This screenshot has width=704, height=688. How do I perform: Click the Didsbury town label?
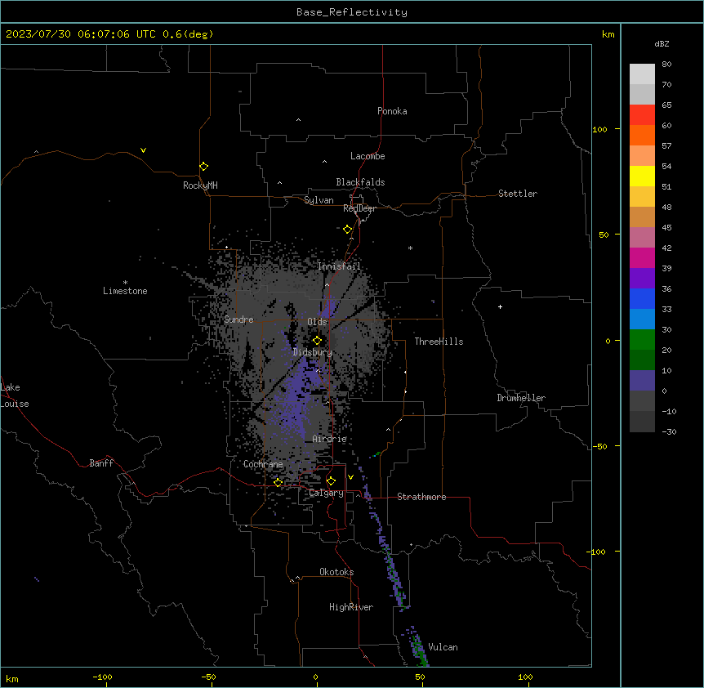313,352
